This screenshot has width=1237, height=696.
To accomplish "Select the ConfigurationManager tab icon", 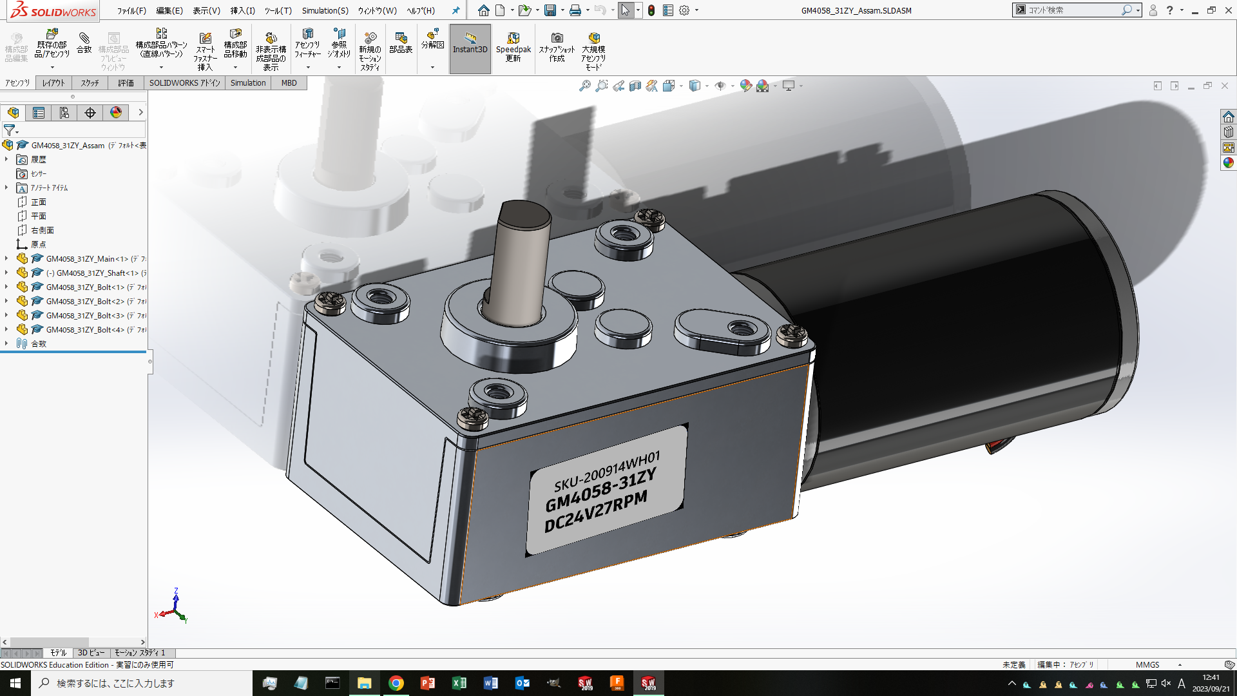I will (x=64, y=113).
